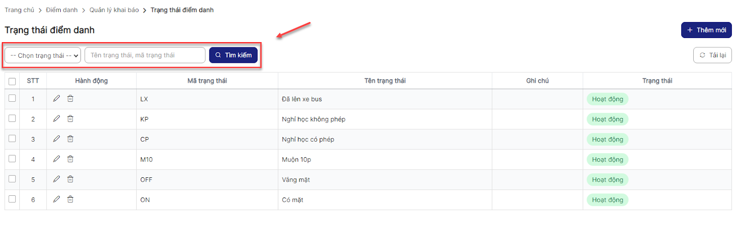The image size is (736, 237).
Task: Edit the Muộn 10p row with pencil
Action: click(57, 159)
